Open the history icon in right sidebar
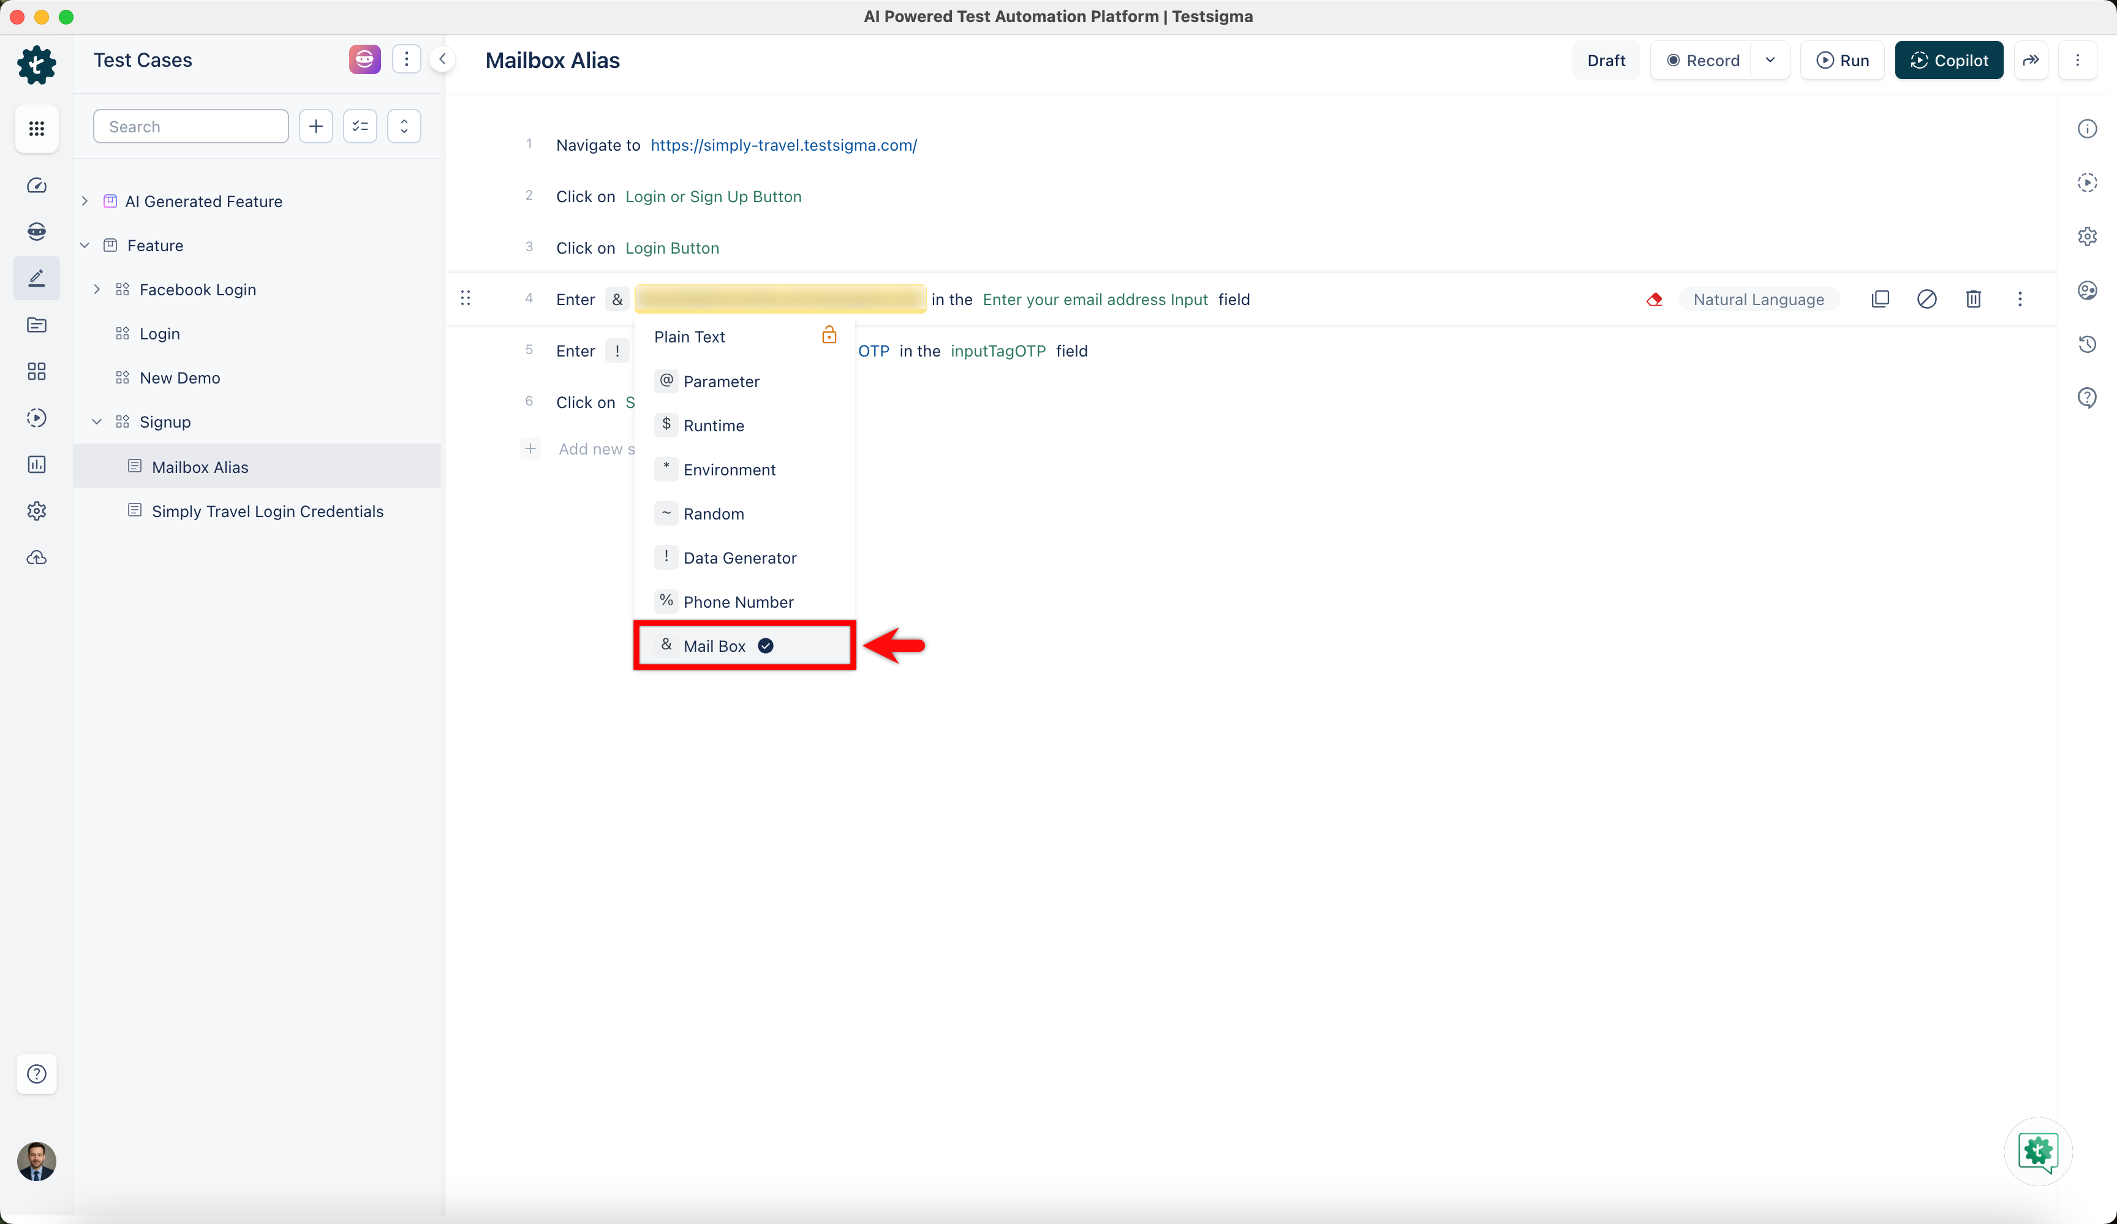 [2087, 344]
